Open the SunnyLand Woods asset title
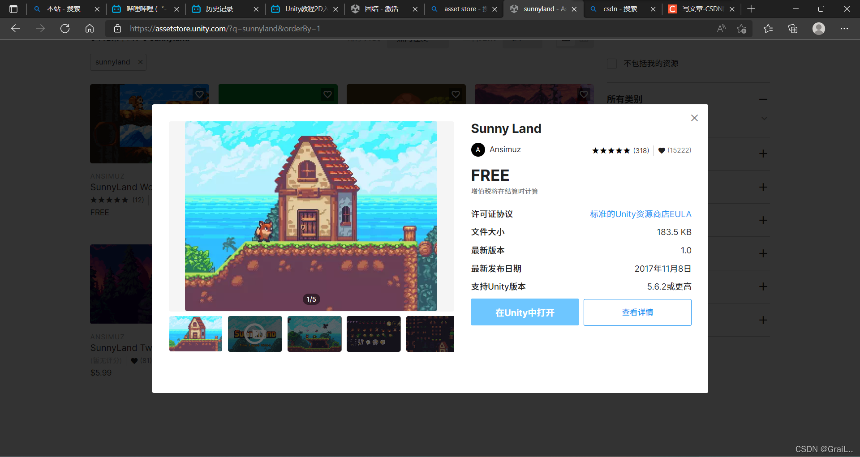860x457 pixels. coord(121,187)
